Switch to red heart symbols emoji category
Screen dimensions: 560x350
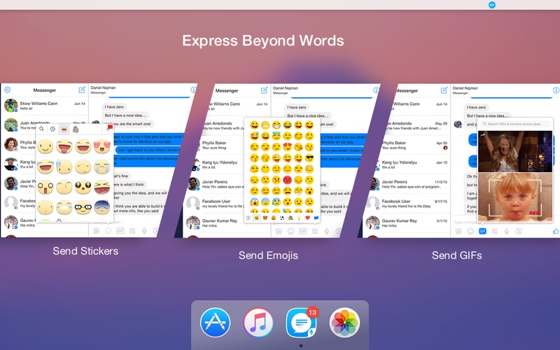coord(307,218)
